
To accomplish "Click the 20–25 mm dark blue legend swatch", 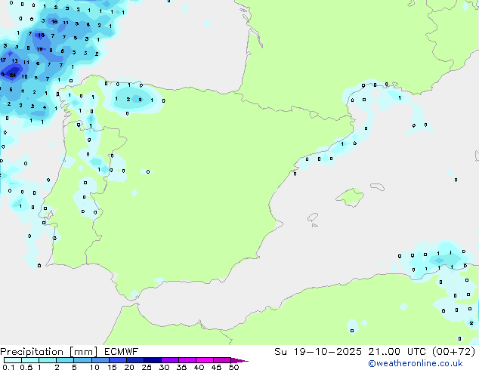I will coord(134,360).
